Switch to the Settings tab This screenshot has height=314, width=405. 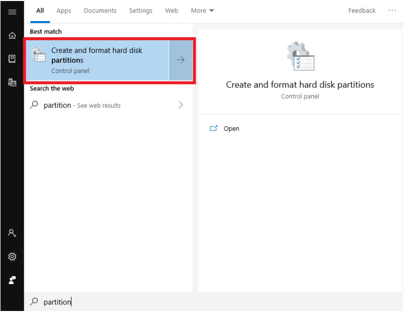(x=141, y=11)
